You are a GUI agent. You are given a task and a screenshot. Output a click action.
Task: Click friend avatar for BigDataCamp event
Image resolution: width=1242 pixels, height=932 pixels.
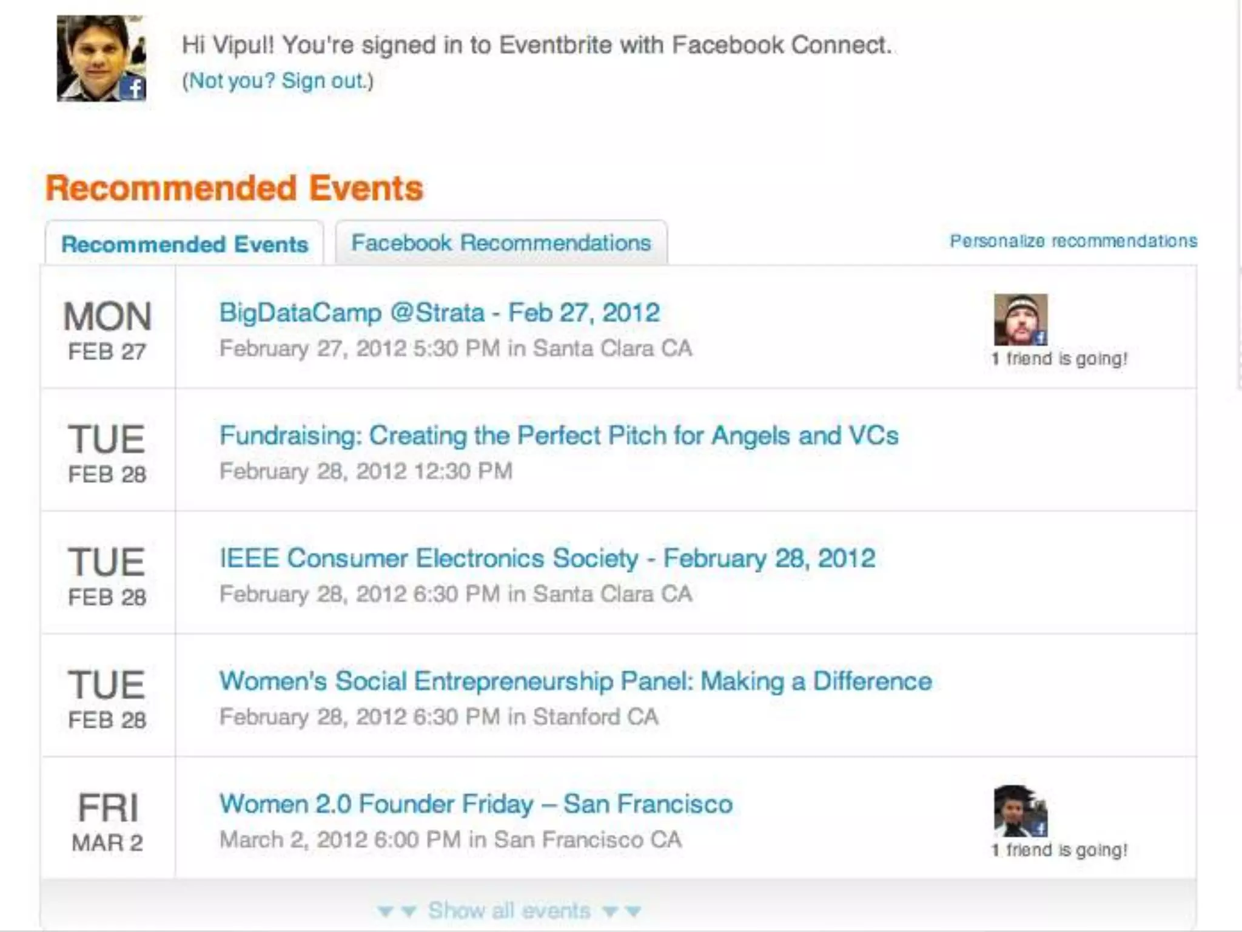click(x=1020, y=320)
